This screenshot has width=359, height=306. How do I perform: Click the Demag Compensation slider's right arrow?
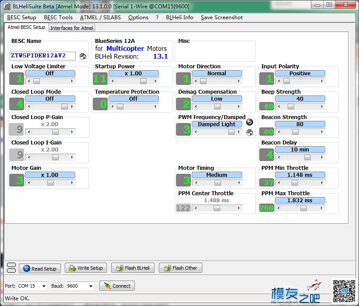pyautogui.click(x=239, y=106)
